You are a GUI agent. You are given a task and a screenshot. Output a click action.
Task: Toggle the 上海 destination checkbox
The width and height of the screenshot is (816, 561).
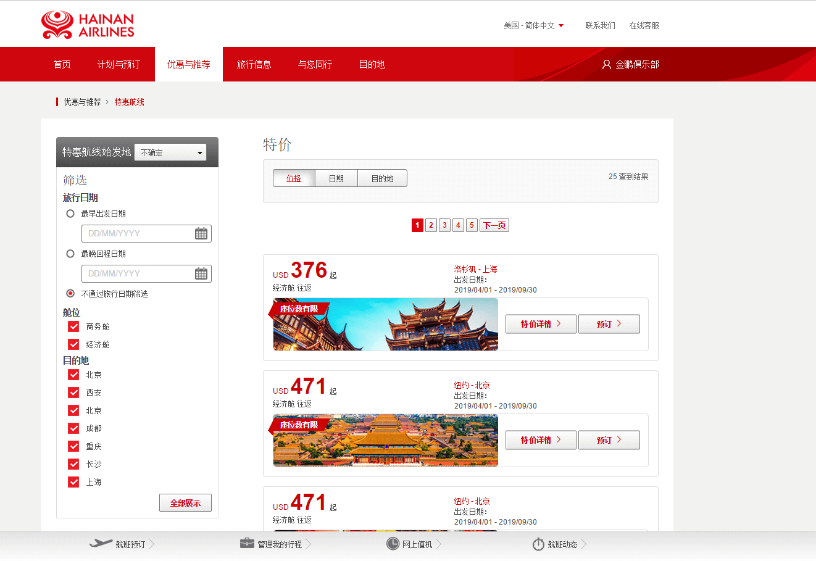coord(73,482)
